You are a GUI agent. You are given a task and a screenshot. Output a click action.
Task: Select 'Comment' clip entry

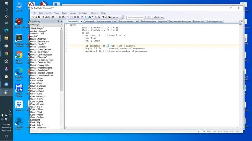point(35,120)
